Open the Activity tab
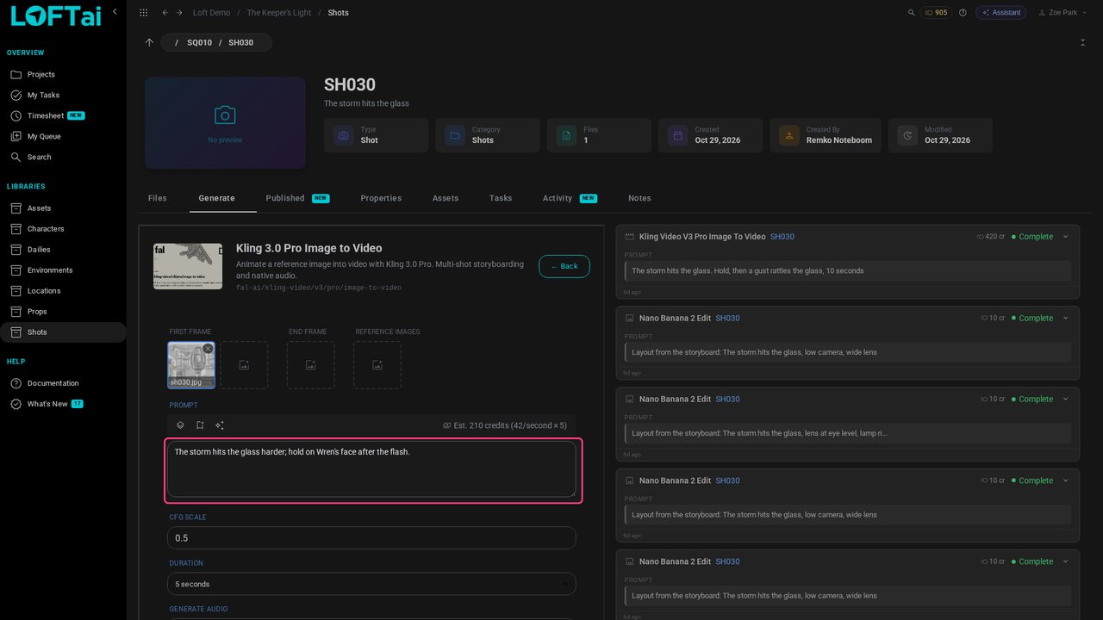This screenshot has height=620, width=1103. pyautogui.click(x=570, y=198)
